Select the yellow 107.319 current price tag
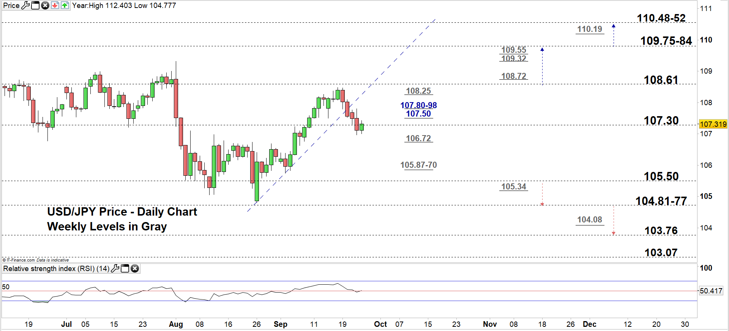This screenshot has width=729, height=331. (x=713, y=124)
